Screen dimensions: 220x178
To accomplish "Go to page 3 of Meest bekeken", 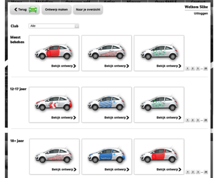I will coord(198,69).
